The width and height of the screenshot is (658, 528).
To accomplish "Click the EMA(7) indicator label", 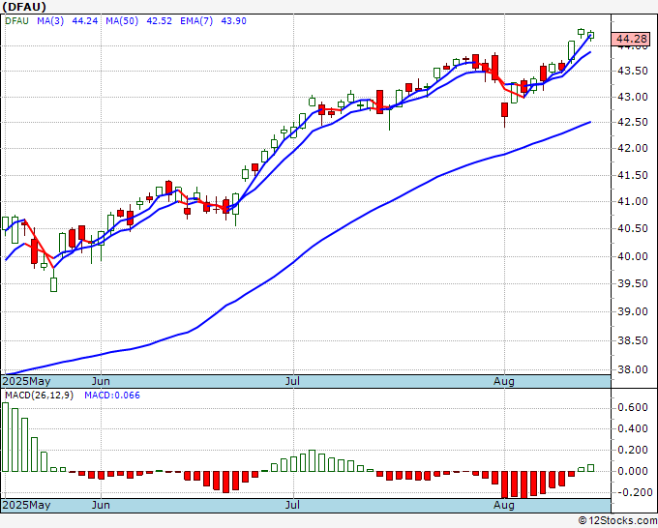I will pos(196,20).
